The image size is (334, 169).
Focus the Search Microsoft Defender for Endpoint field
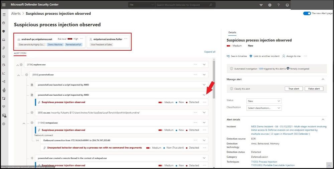click(x=182, y=5)
